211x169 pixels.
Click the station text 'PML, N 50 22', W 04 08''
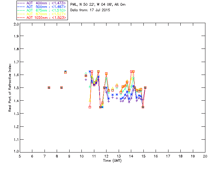click(x=92, y=5)
